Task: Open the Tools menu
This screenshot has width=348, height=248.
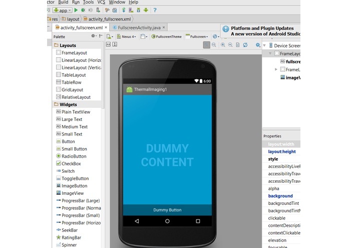Action: point(88,2)
